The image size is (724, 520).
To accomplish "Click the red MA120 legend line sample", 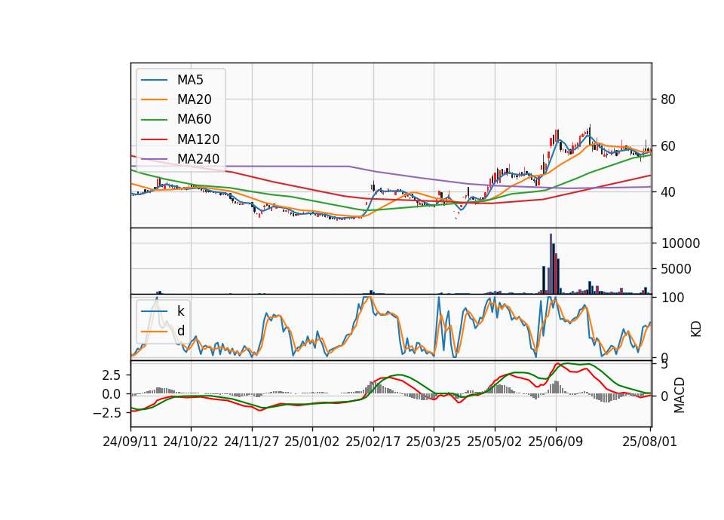I will pyautogui.click(x=154, y=139).
